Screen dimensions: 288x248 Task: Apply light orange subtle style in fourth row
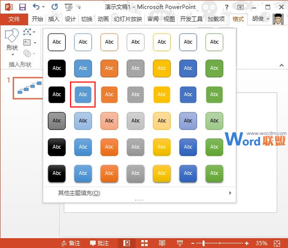click(x=109, y=121)
